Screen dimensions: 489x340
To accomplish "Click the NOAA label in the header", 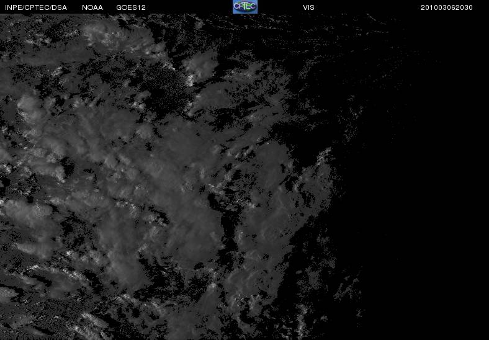I will 92,7.
